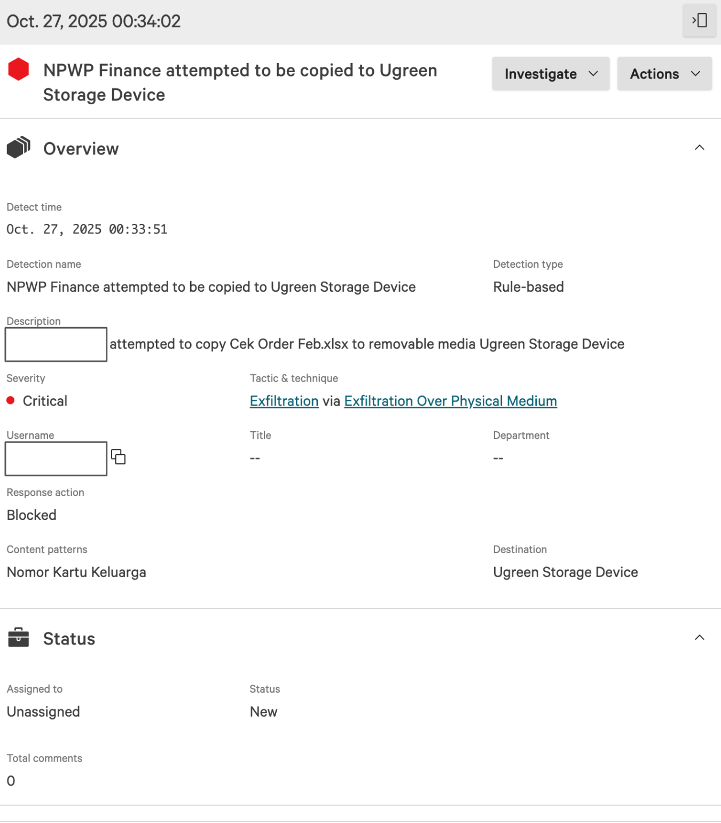
Task: Open the Exfiltration tactic link
Action: [284, 401]
